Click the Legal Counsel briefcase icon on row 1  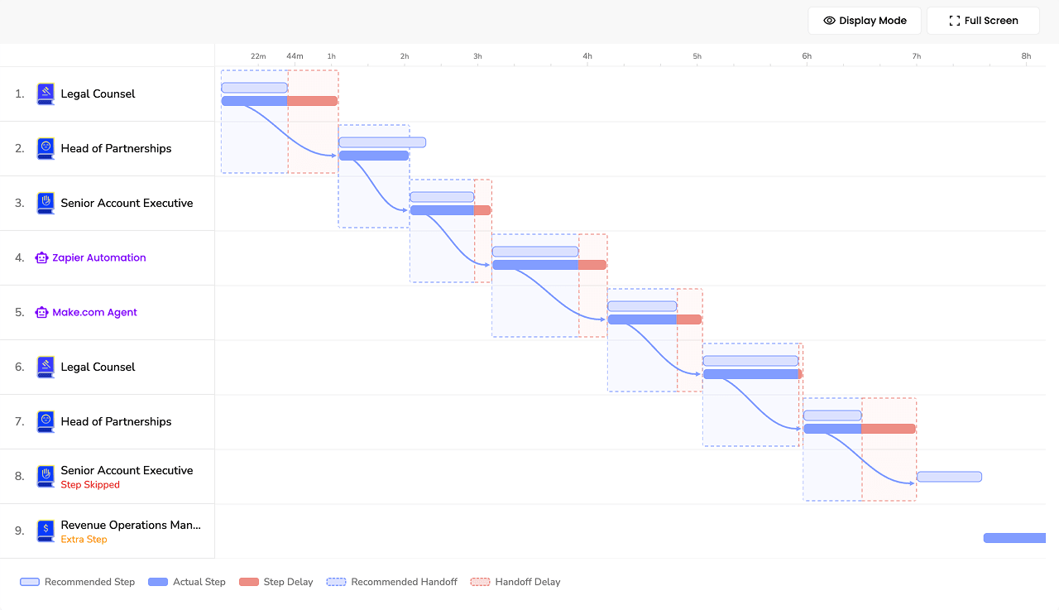46,94
